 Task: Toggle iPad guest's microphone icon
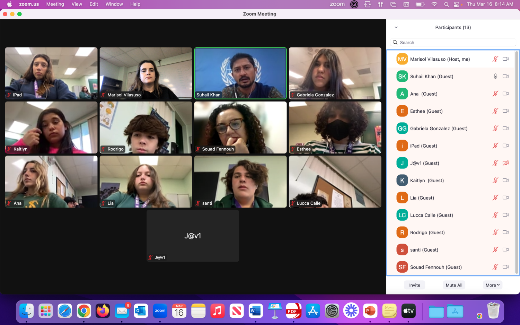coord(495,146)
